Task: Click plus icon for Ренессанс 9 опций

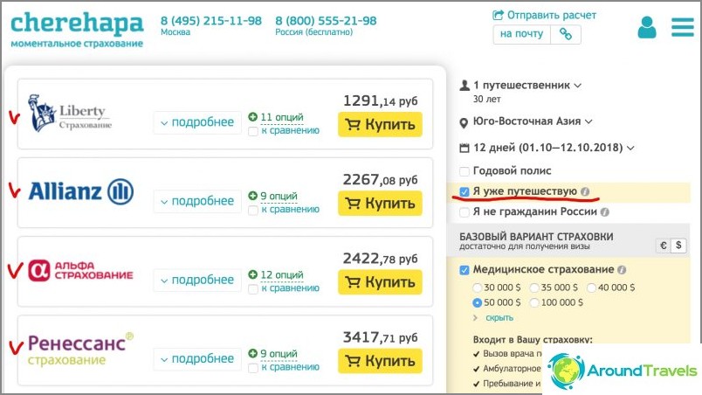Action: (x=253, y=353)
